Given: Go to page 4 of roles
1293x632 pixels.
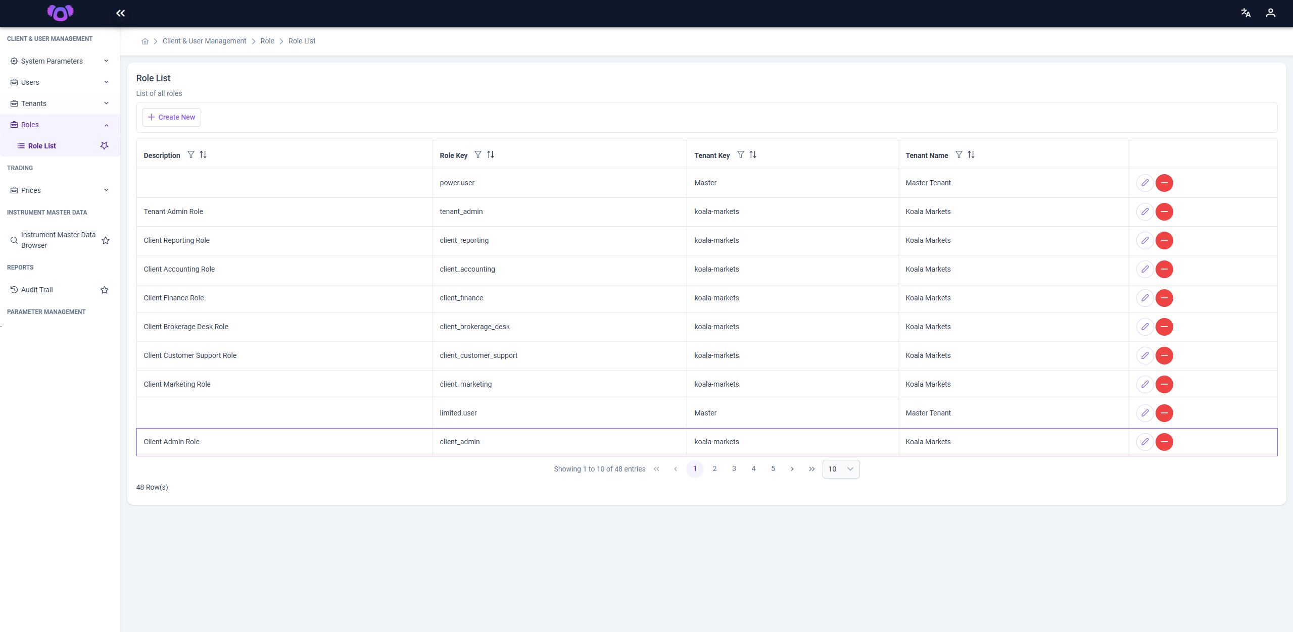Looking at the screenshot, I should 753,469.
